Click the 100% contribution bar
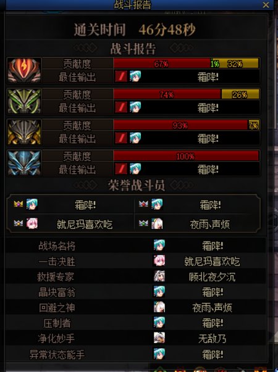Viewport: 278px width, 372px height. [186, 156]
